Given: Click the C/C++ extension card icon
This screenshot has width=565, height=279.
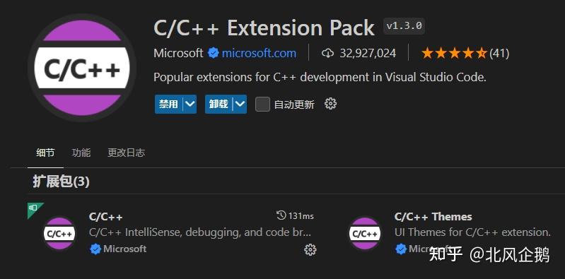Looking at the screenshot, I should [59, 233].
